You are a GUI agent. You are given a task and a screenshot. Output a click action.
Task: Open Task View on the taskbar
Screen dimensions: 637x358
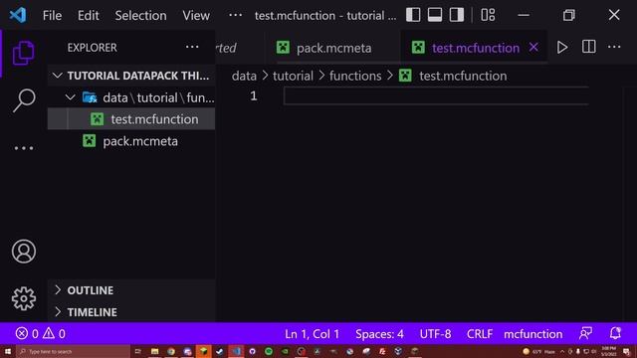137,351
